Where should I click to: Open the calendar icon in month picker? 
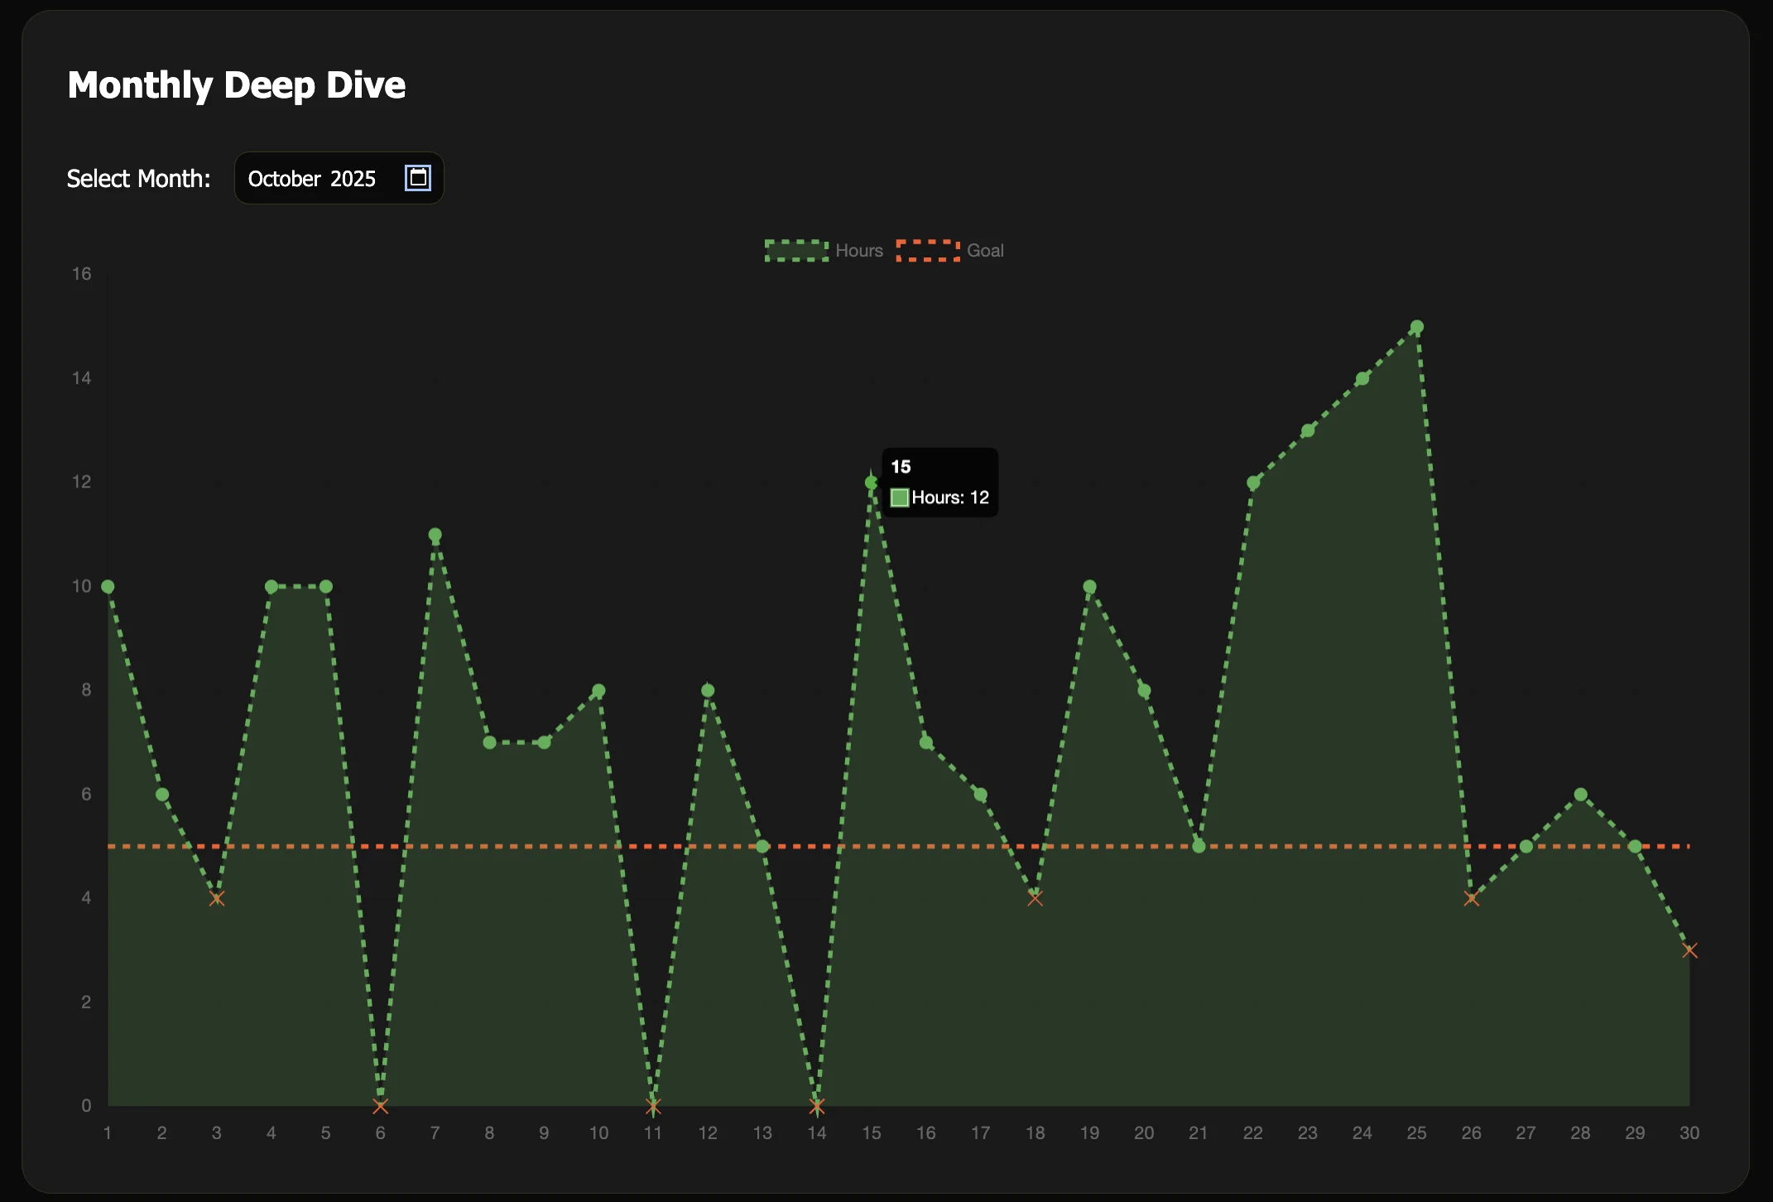[417, 177]
